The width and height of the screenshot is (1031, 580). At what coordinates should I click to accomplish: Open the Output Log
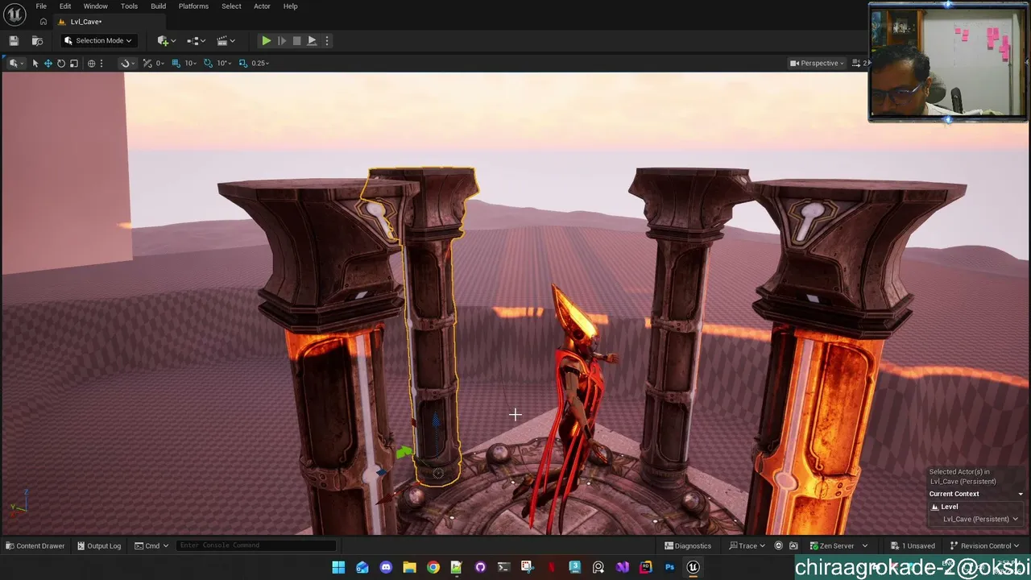tap(98, 545)
